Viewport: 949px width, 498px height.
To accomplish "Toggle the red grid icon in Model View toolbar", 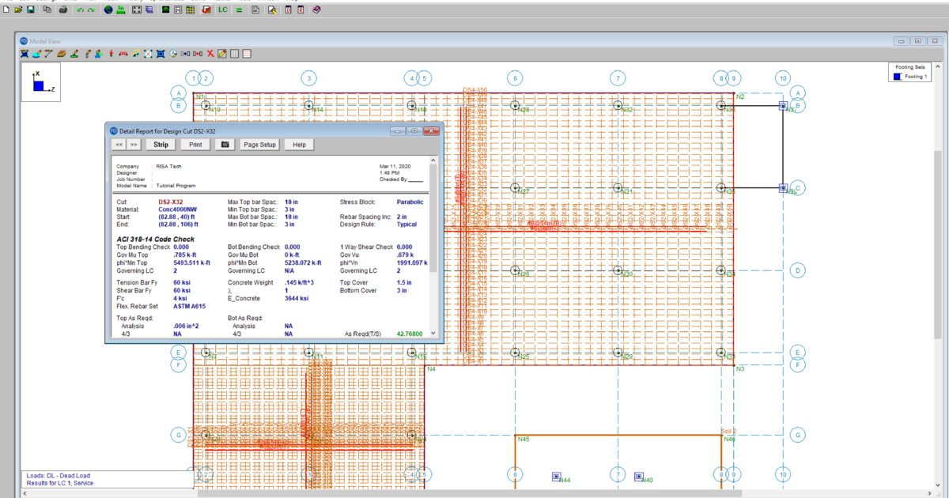I will (x=247, y=54).
